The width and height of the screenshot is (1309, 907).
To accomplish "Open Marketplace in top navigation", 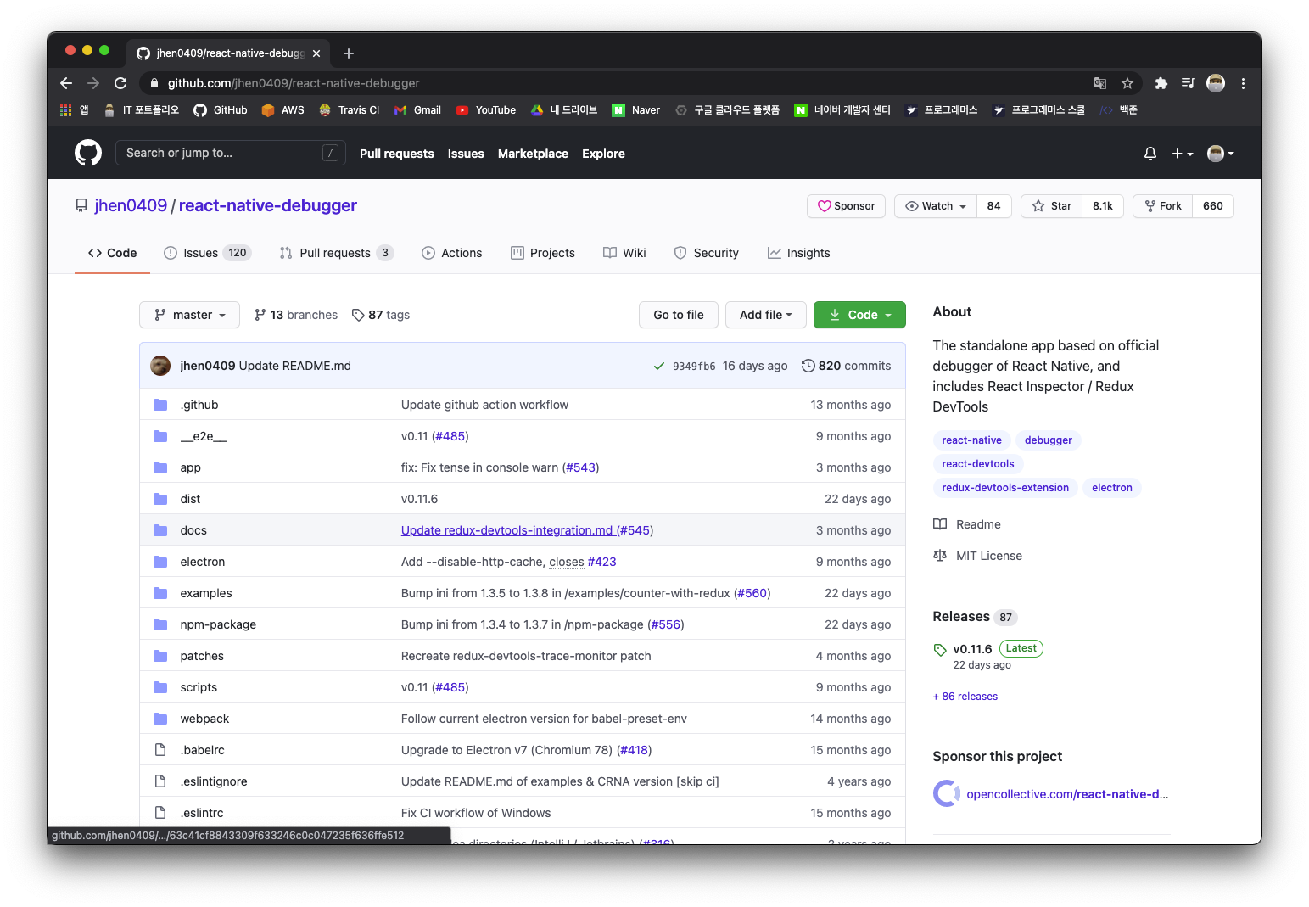I will click(533, 154).
